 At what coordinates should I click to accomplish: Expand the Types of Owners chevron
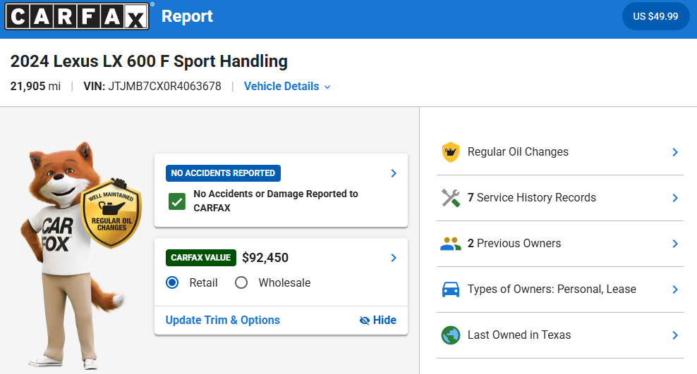[x=675, y=289]
